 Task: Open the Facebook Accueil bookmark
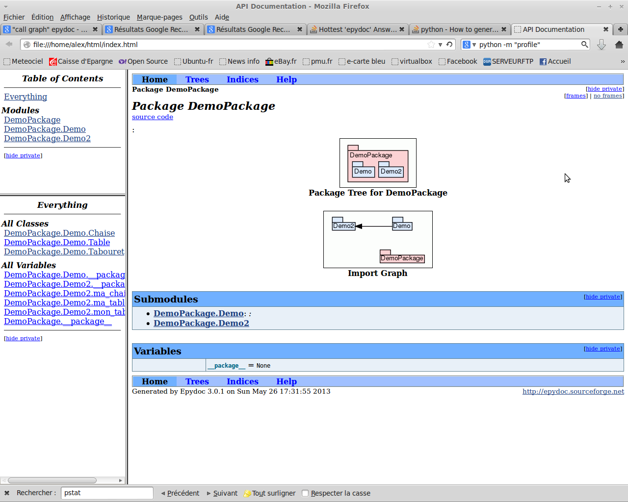pos(555,61)
